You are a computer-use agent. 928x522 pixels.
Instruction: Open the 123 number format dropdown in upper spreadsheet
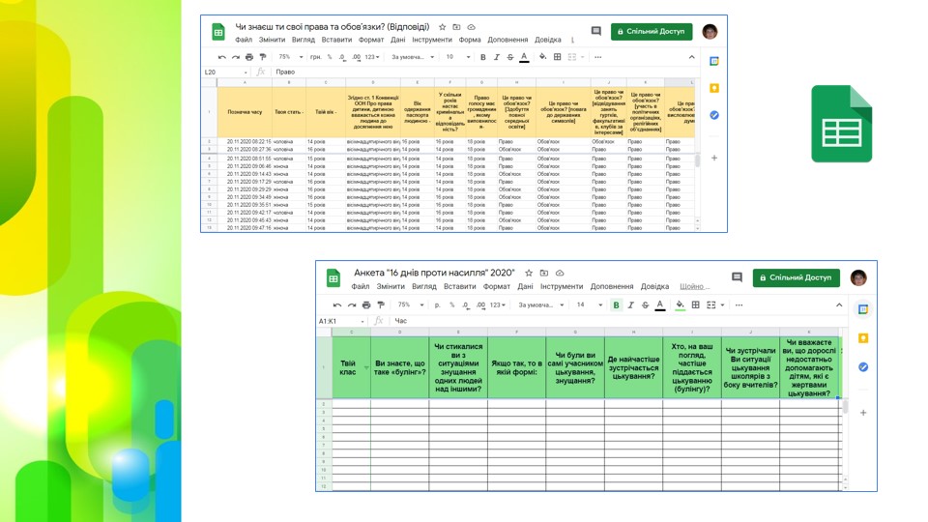coord(371,57)
